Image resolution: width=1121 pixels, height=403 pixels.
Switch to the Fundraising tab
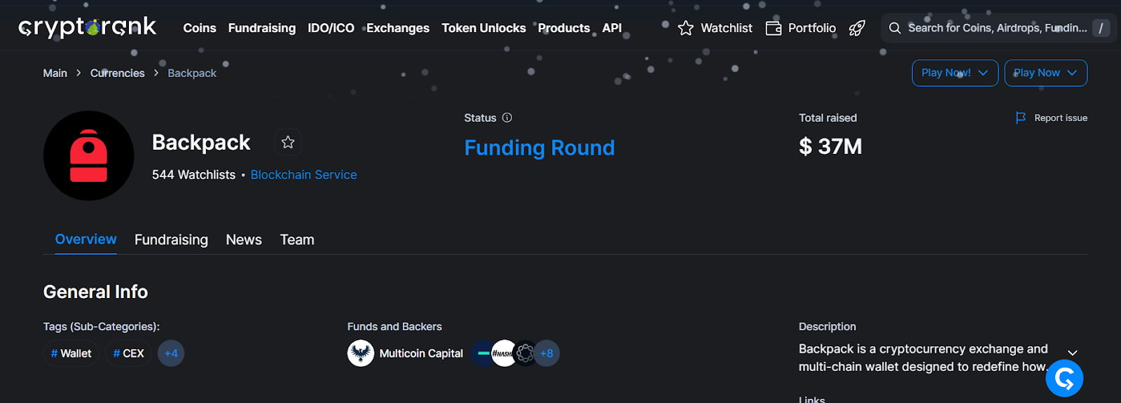pos(171,240)
